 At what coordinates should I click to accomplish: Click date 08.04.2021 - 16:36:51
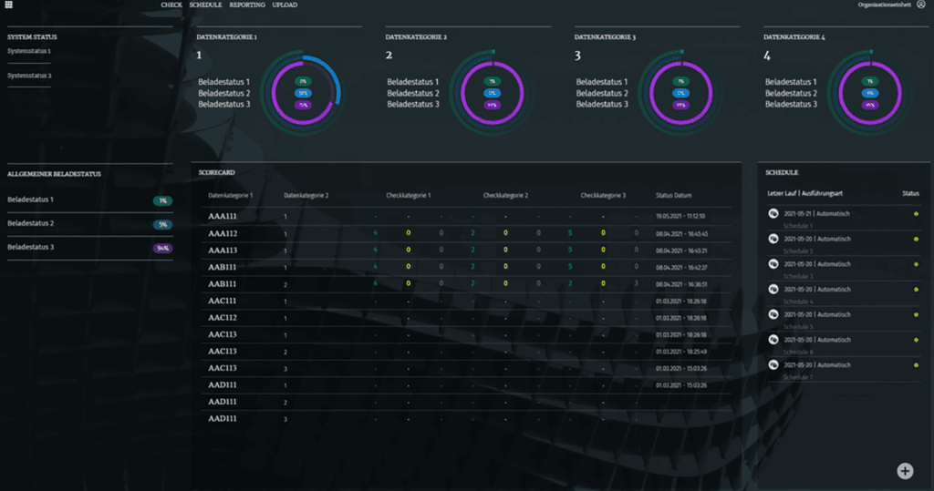pos(681,284)
